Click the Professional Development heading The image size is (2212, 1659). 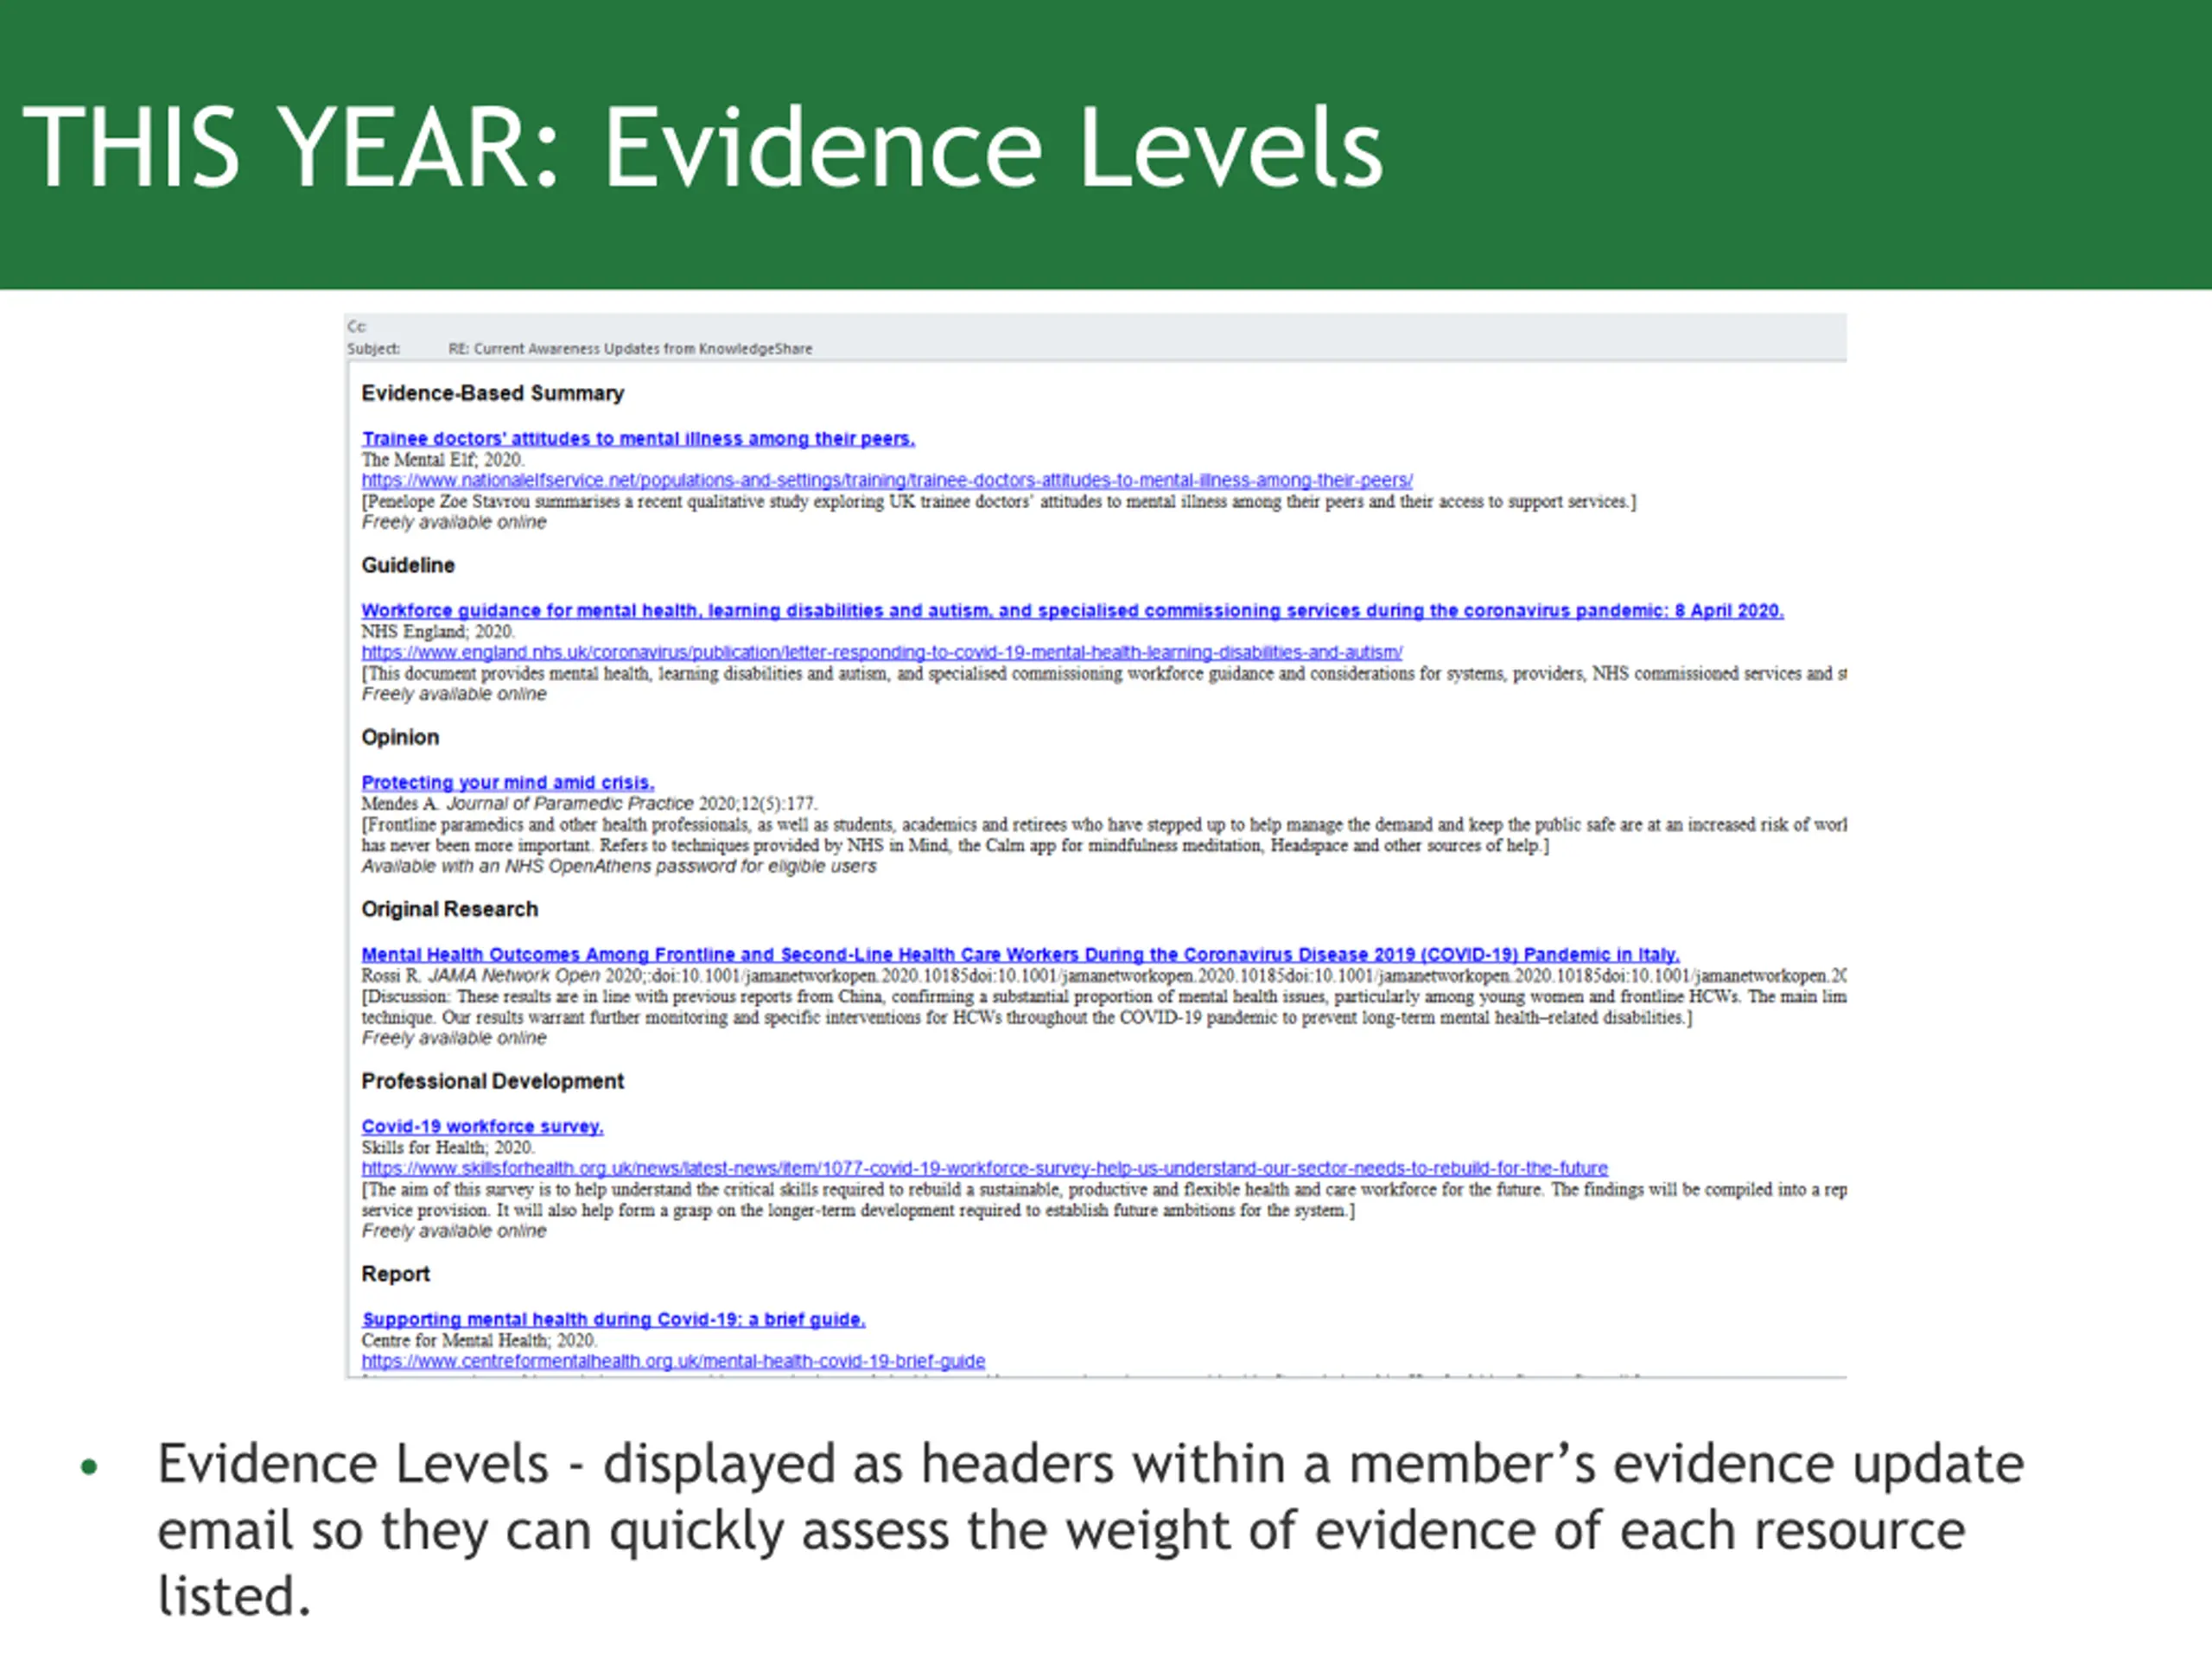pyautogui.click(x=492, y=1081)
